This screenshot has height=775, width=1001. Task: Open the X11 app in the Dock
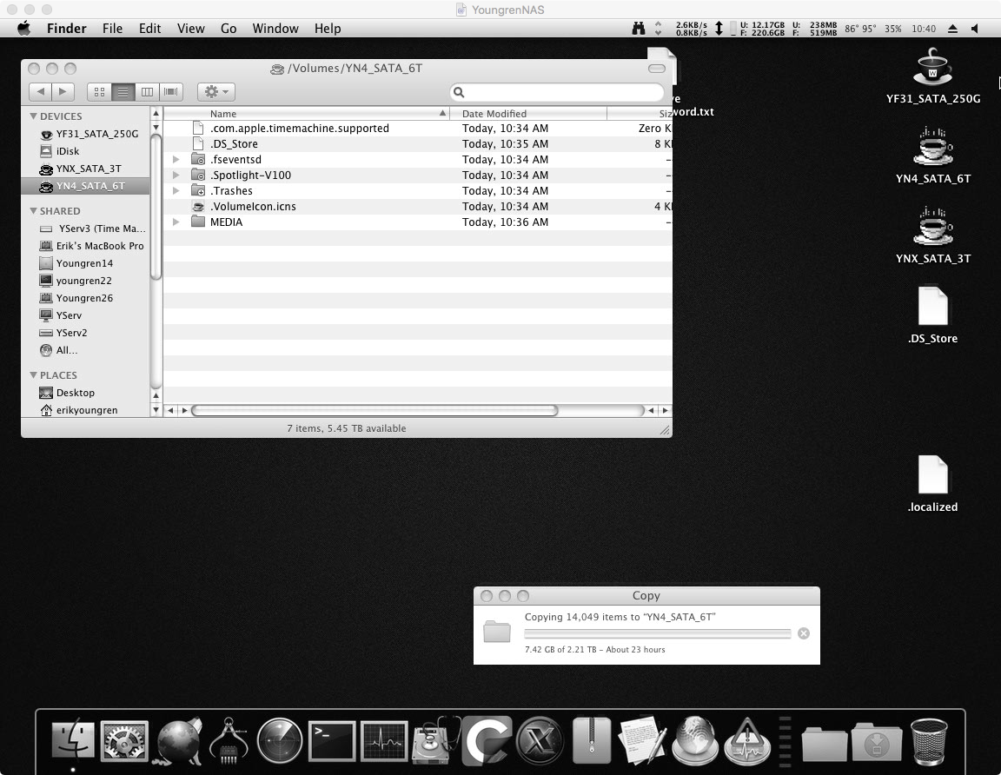(540, 741)
